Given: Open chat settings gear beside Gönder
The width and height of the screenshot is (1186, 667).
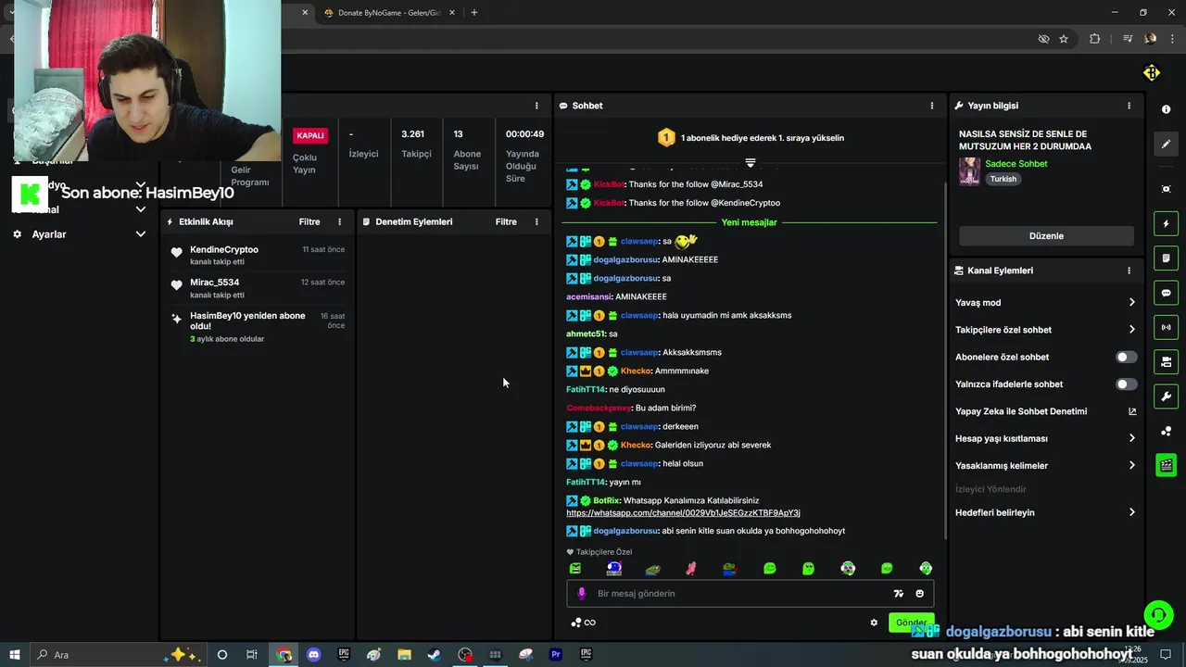Looking at the screenshot, I should (874, 623).
